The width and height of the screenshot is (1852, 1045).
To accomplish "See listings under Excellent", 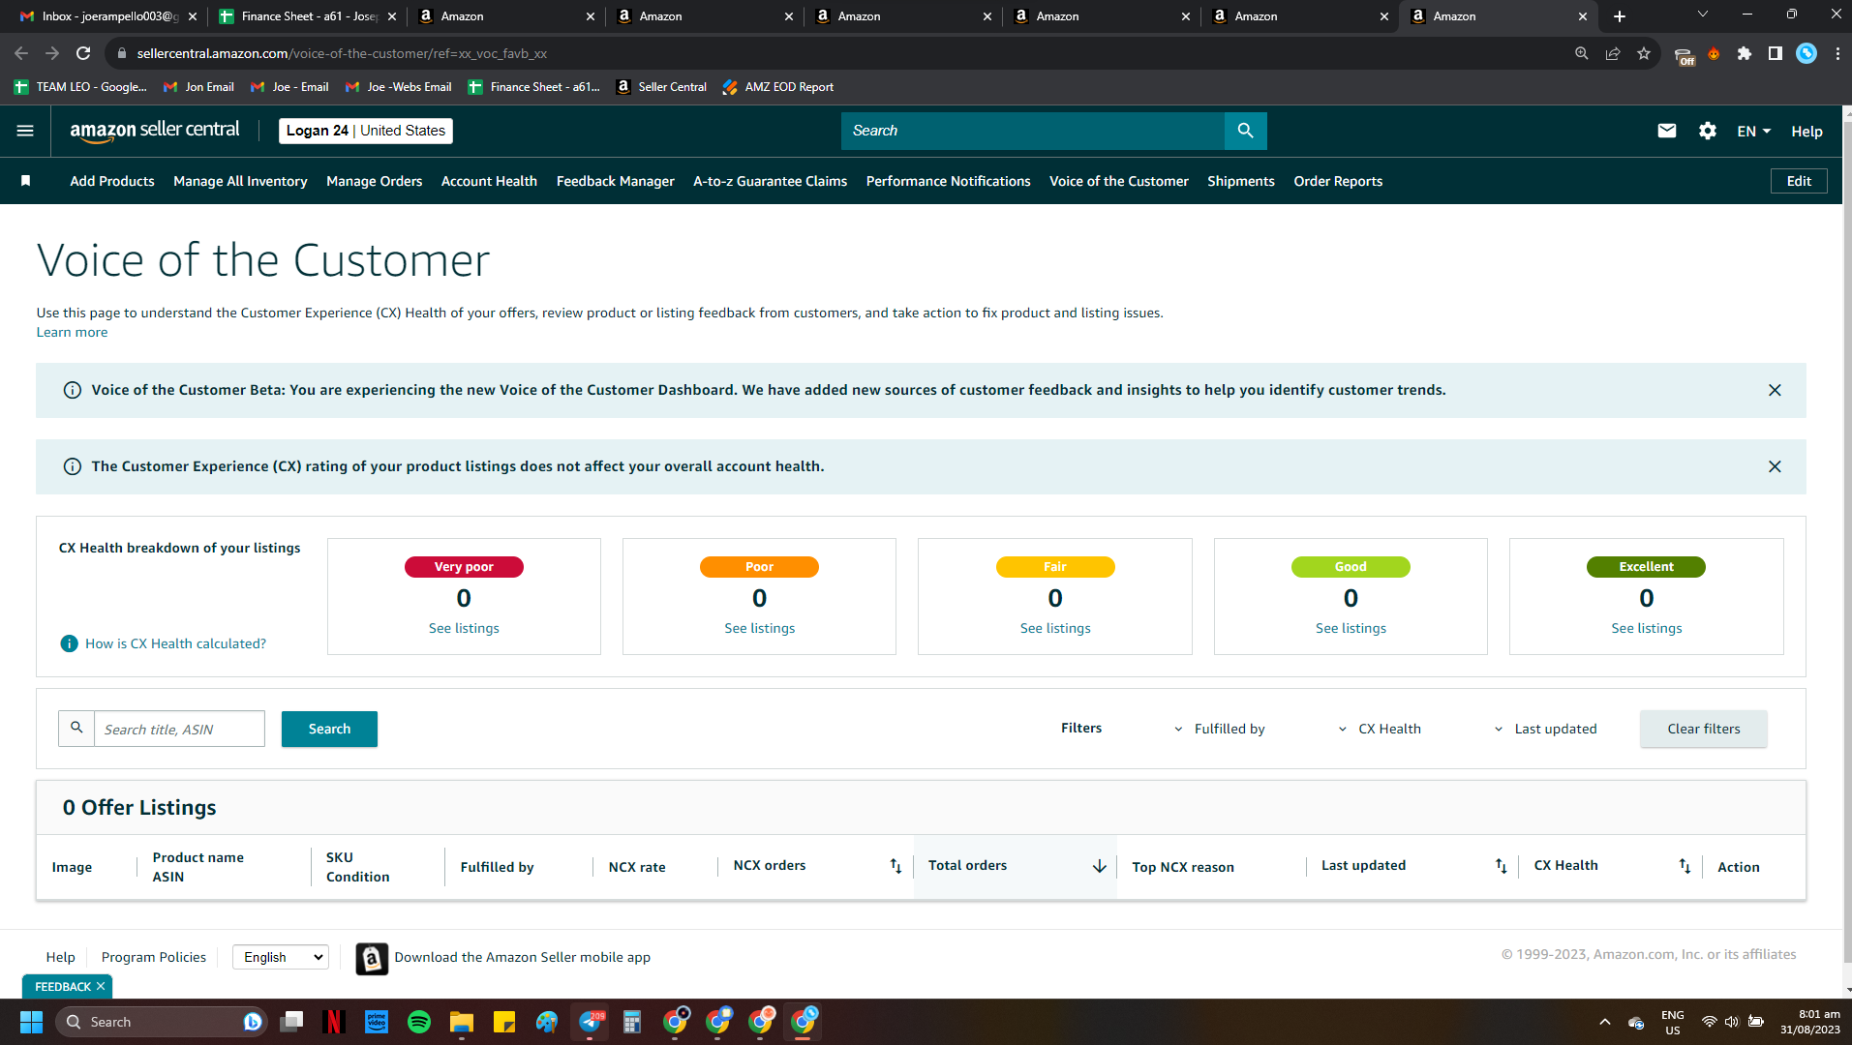I will 1646,628.
